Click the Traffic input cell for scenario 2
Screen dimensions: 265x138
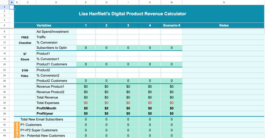tap(106, 37)
